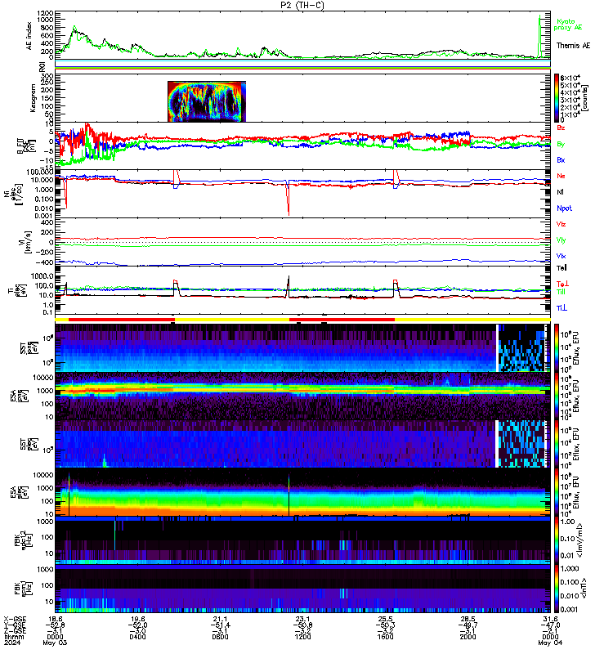Click the X-GSE value 31.6
The width and height of the screenshot is (613, 654).
coord(550,619)
